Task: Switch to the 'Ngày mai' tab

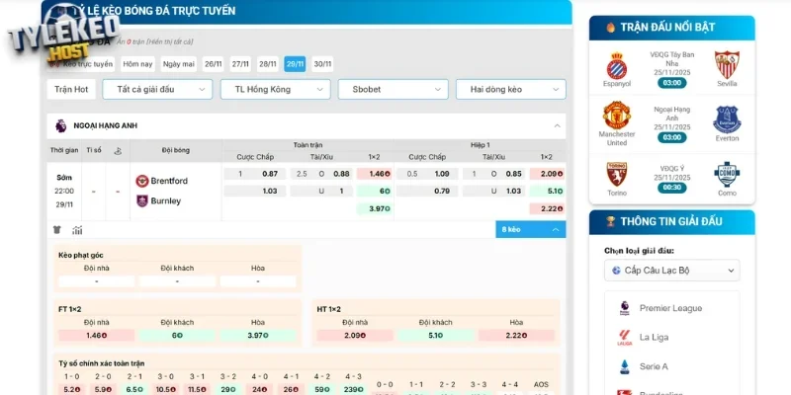Action: pyautogui.click(x=179, y=64)
